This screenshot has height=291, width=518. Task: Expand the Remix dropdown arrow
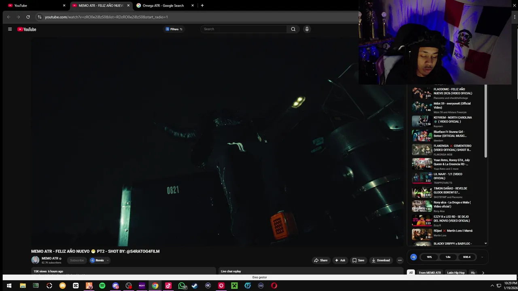coord(108,260)
